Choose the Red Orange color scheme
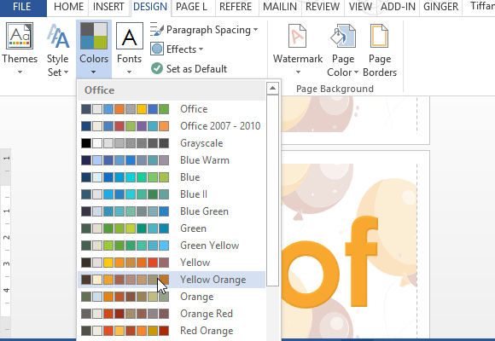495x341 pixels. tap(172, 331)
